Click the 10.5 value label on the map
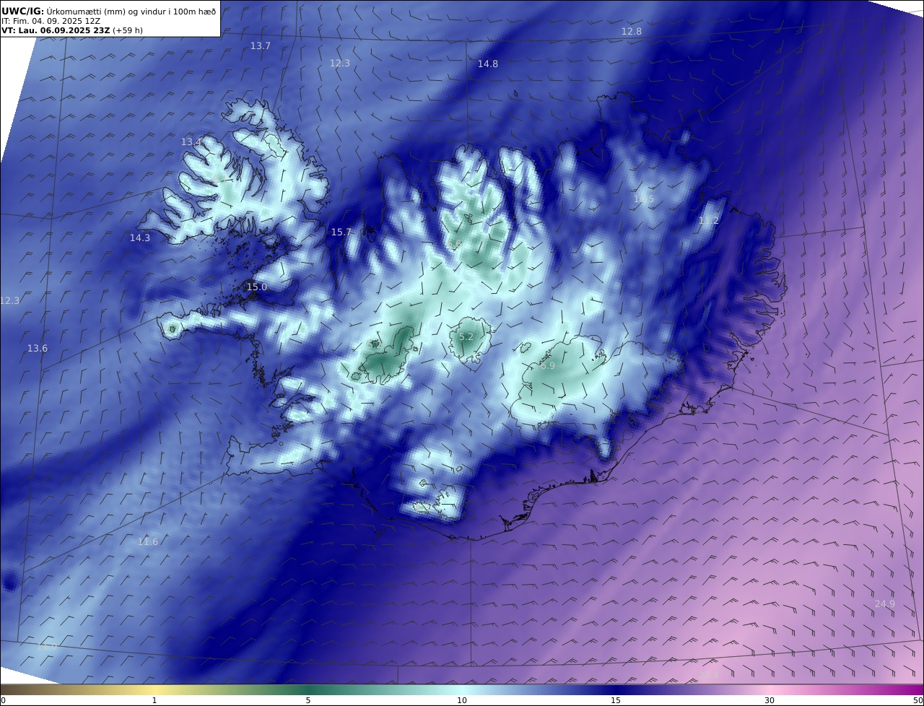Image resolution: width=924 pixels, height=706 pixels. pos(644,199)
